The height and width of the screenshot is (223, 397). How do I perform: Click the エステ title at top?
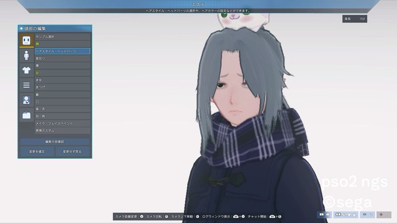pyautogui.click(x=198, y=4)
